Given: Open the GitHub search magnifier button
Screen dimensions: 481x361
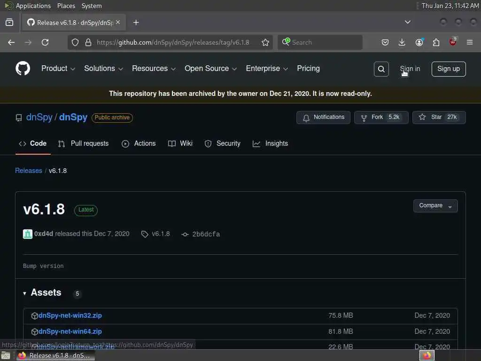Looking at the screenshot, I should tap(381, 69).
